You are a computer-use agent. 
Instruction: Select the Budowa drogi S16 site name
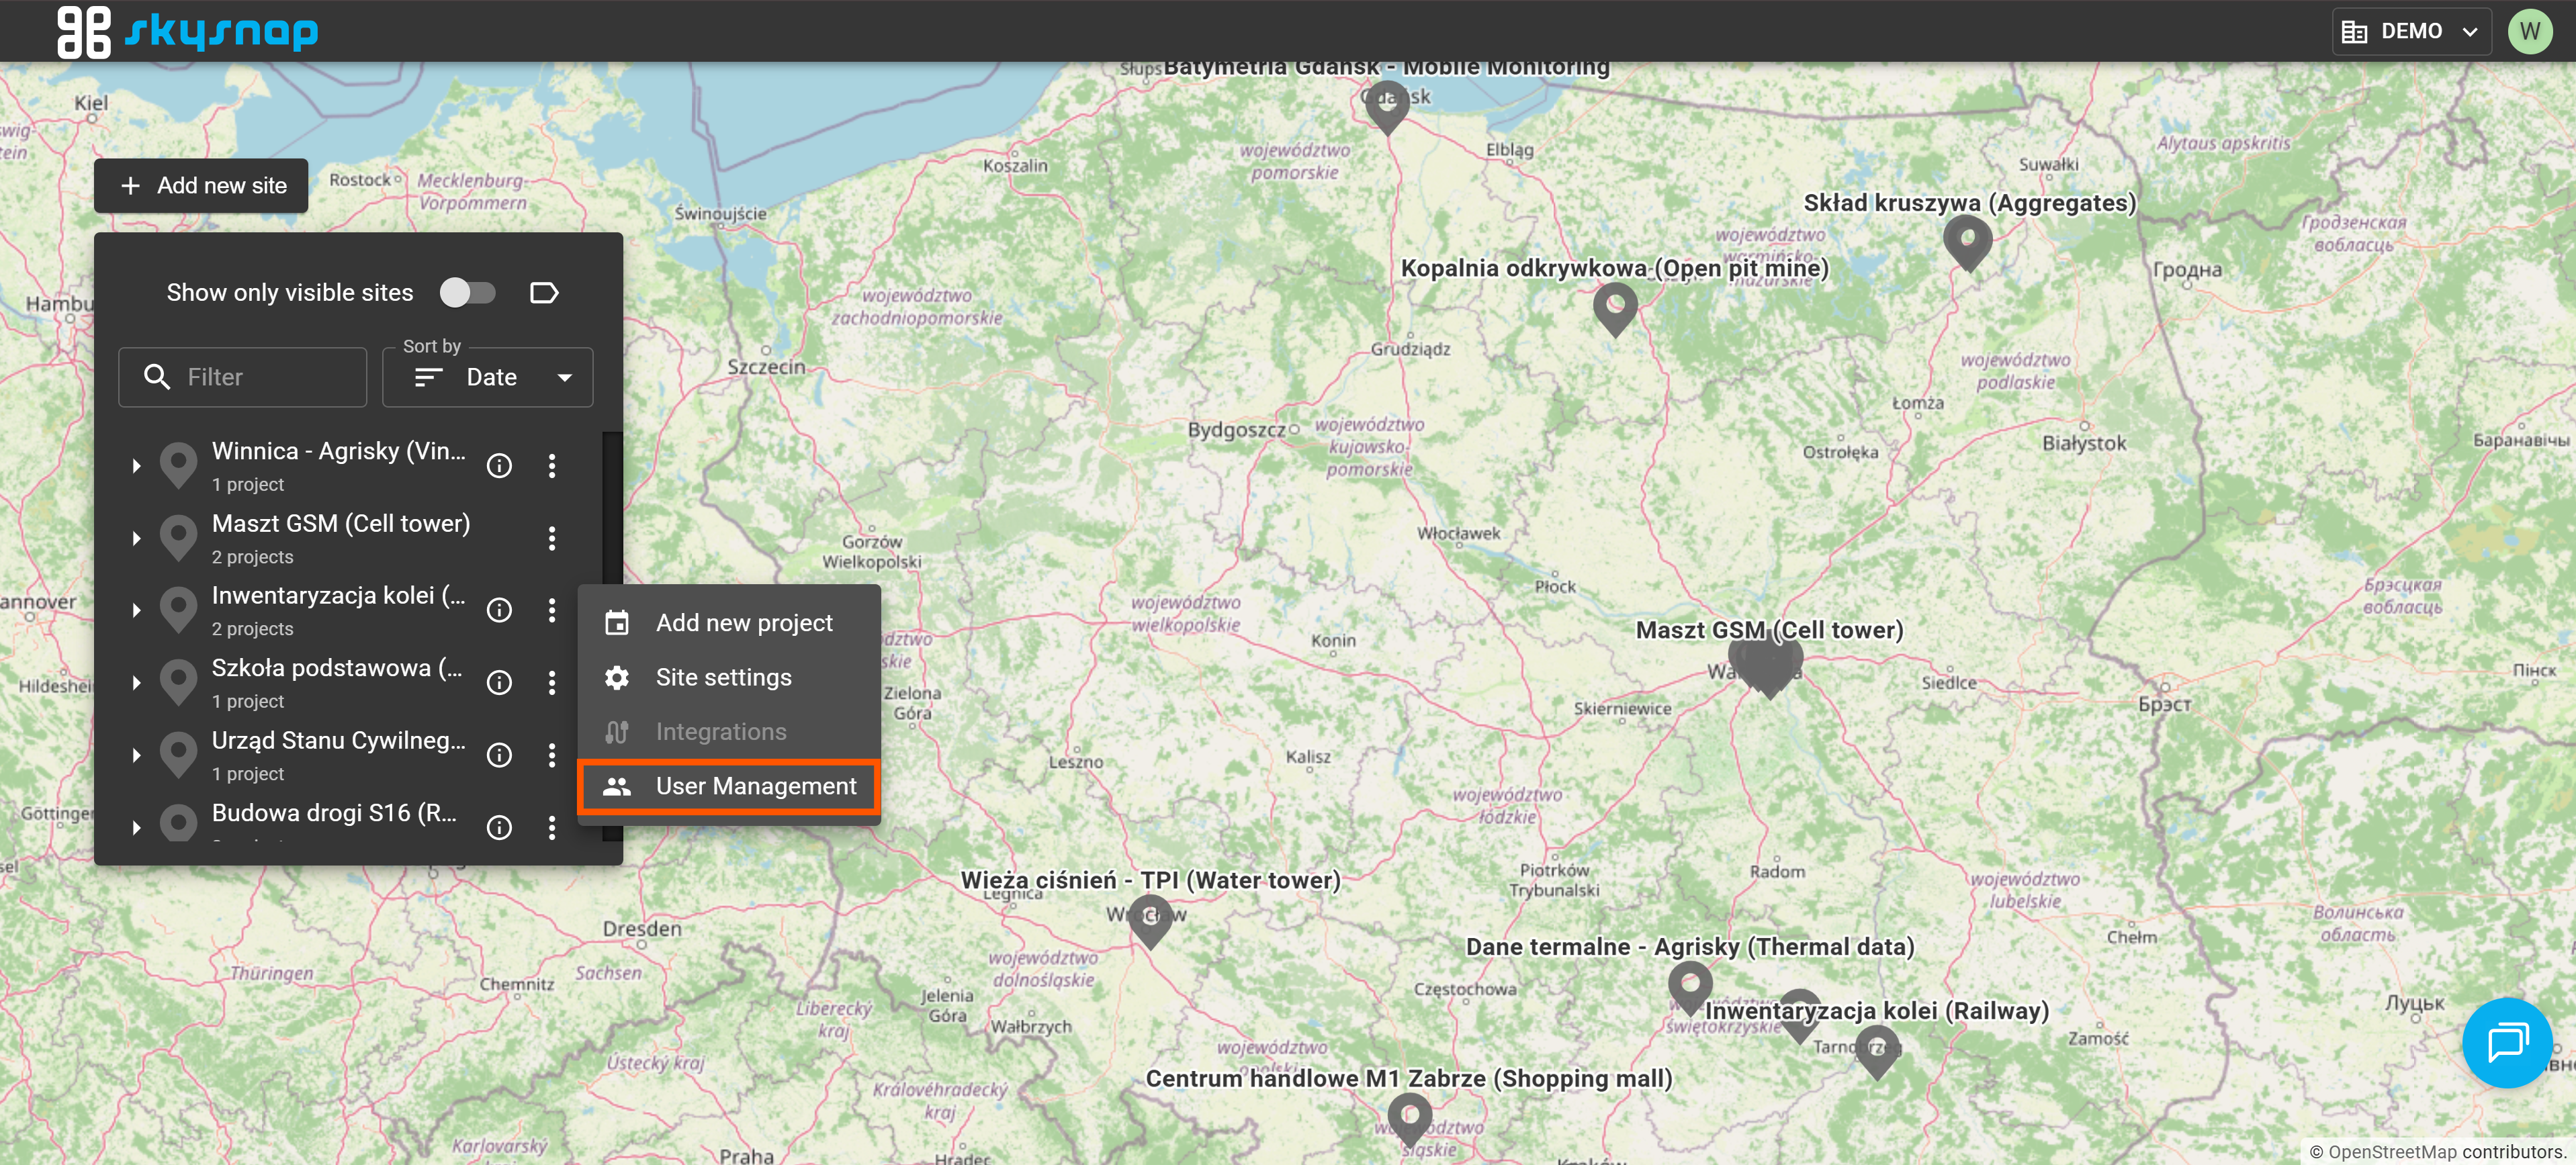[x=335, y=813]
